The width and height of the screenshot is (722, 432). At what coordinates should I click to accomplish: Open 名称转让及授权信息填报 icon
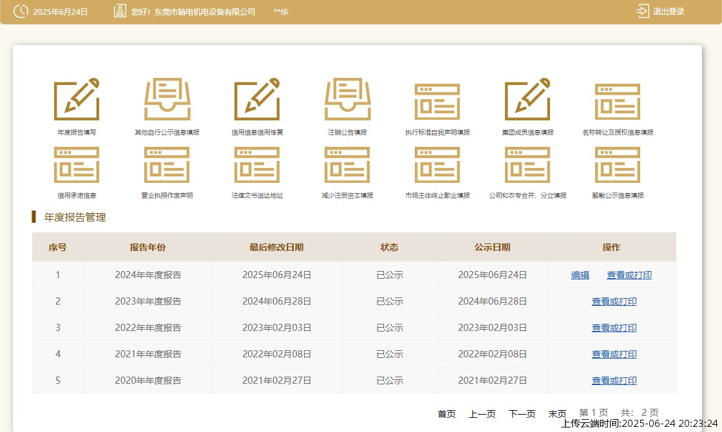click(618, 102)
